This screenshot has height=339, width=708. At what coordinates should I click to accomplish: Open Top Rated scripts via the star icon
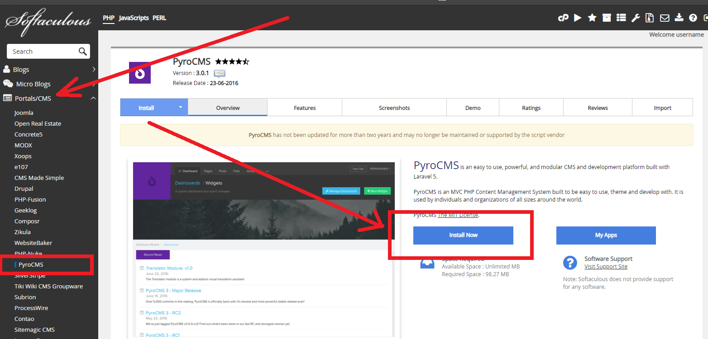tap(592, 18)
